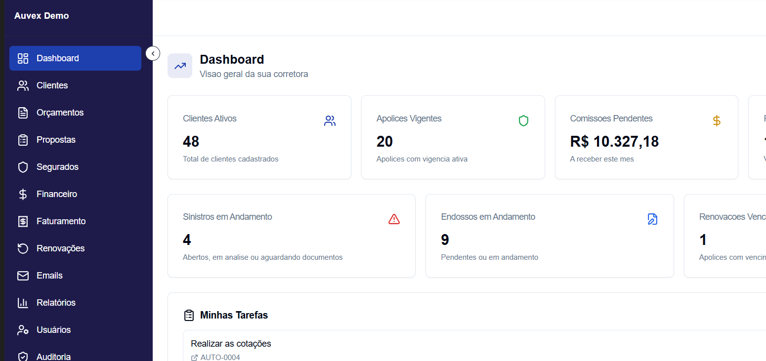The width and height of the screenshot is (766, 361).
Task: Click the Segurados shield icon in sidebar
Action: (23, 167)
